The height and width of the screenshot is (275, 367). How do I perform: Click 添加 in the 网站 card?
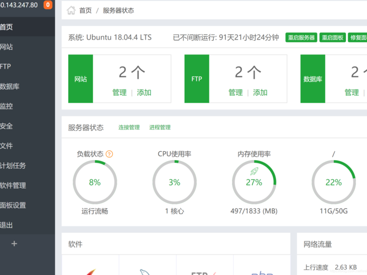tap(144, 92)
